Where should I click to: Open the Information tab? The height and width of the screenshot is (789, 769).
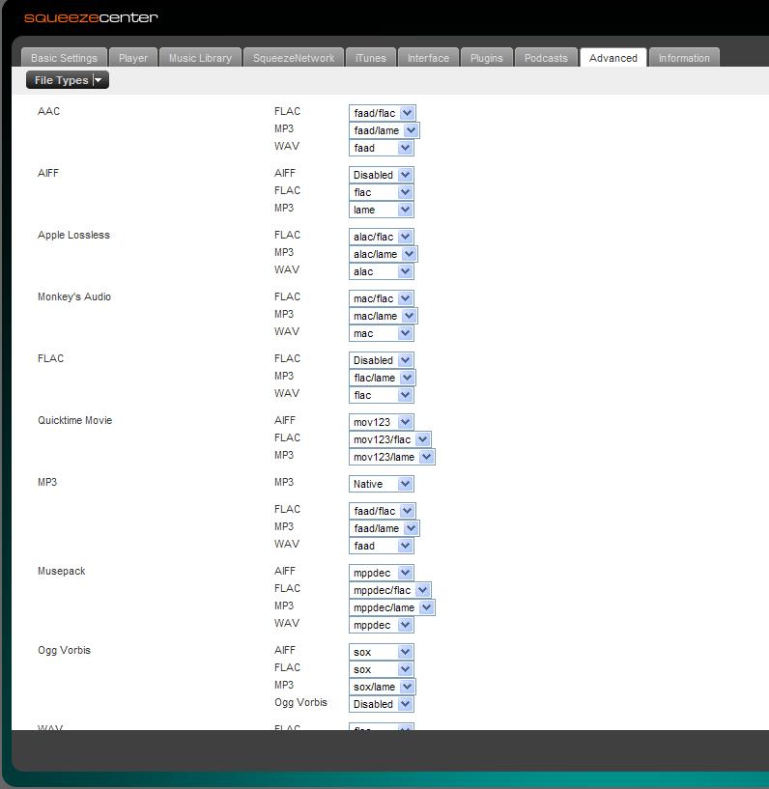click(684, 58)
